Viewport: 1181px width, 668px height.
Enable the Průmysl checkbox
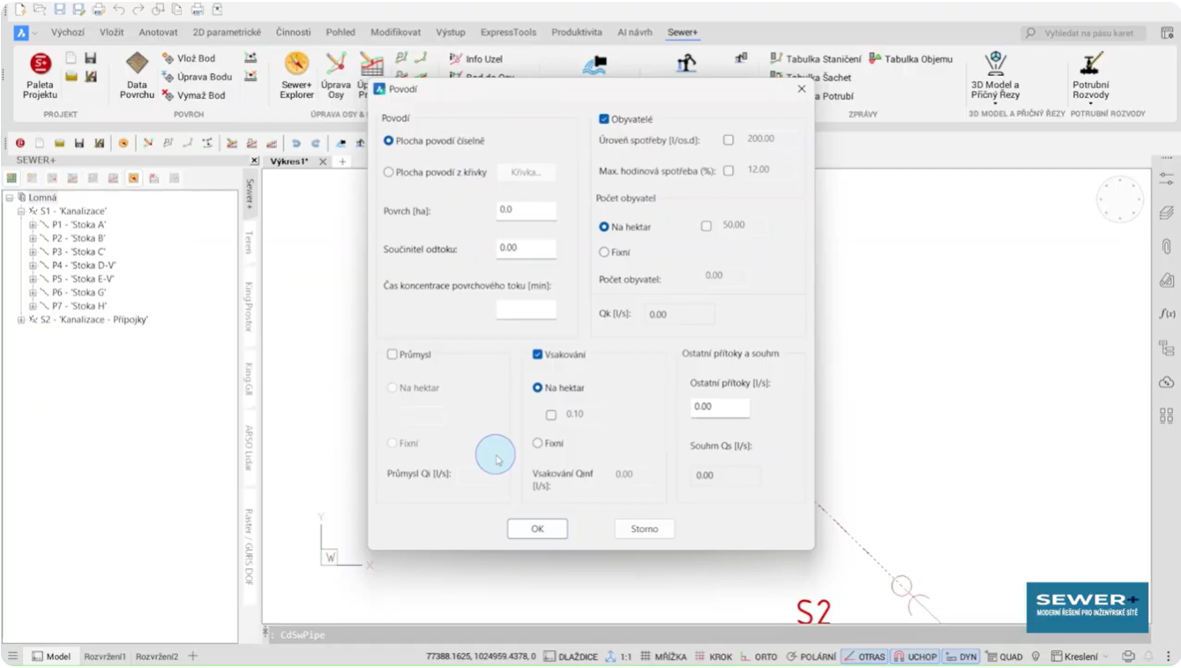point(392,355)
